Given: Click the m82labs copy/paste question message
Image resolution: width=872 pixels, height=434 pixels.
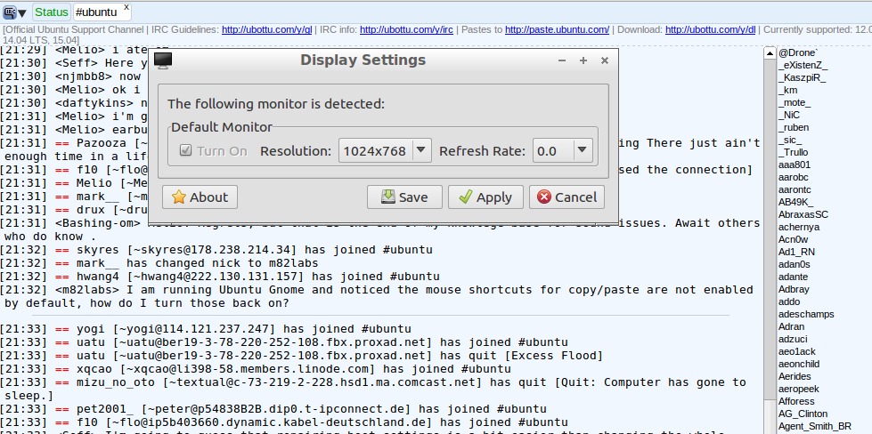Looking at the screenshot, I should tap(377, 296).
